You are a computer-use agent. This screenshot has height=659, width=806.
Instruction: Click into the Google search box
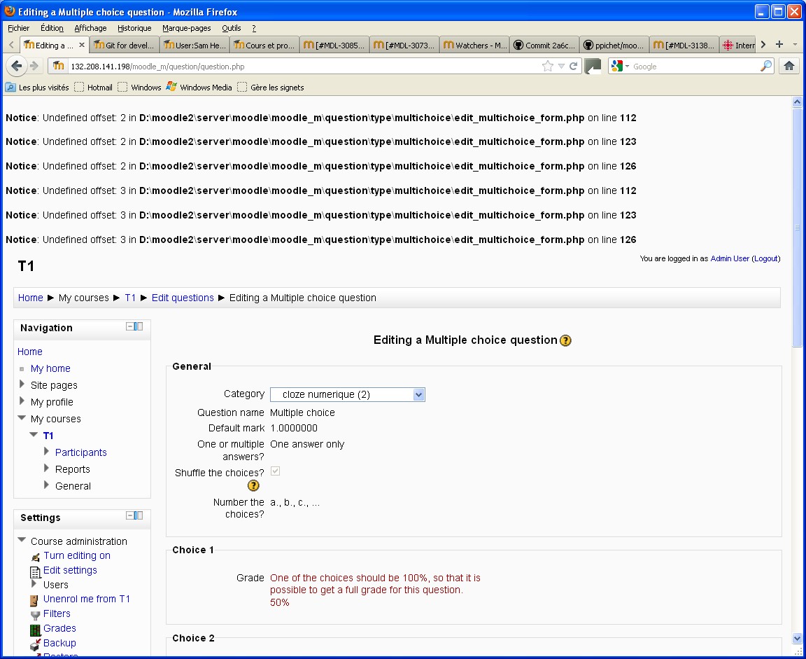(695, 67)
